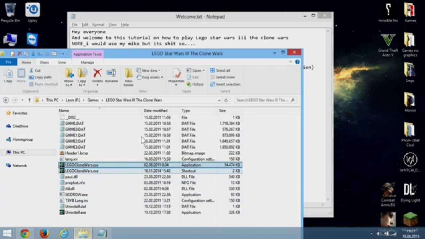
Task: Select the Combat Arms EU desktop icon
Action: tap(388, 195)
